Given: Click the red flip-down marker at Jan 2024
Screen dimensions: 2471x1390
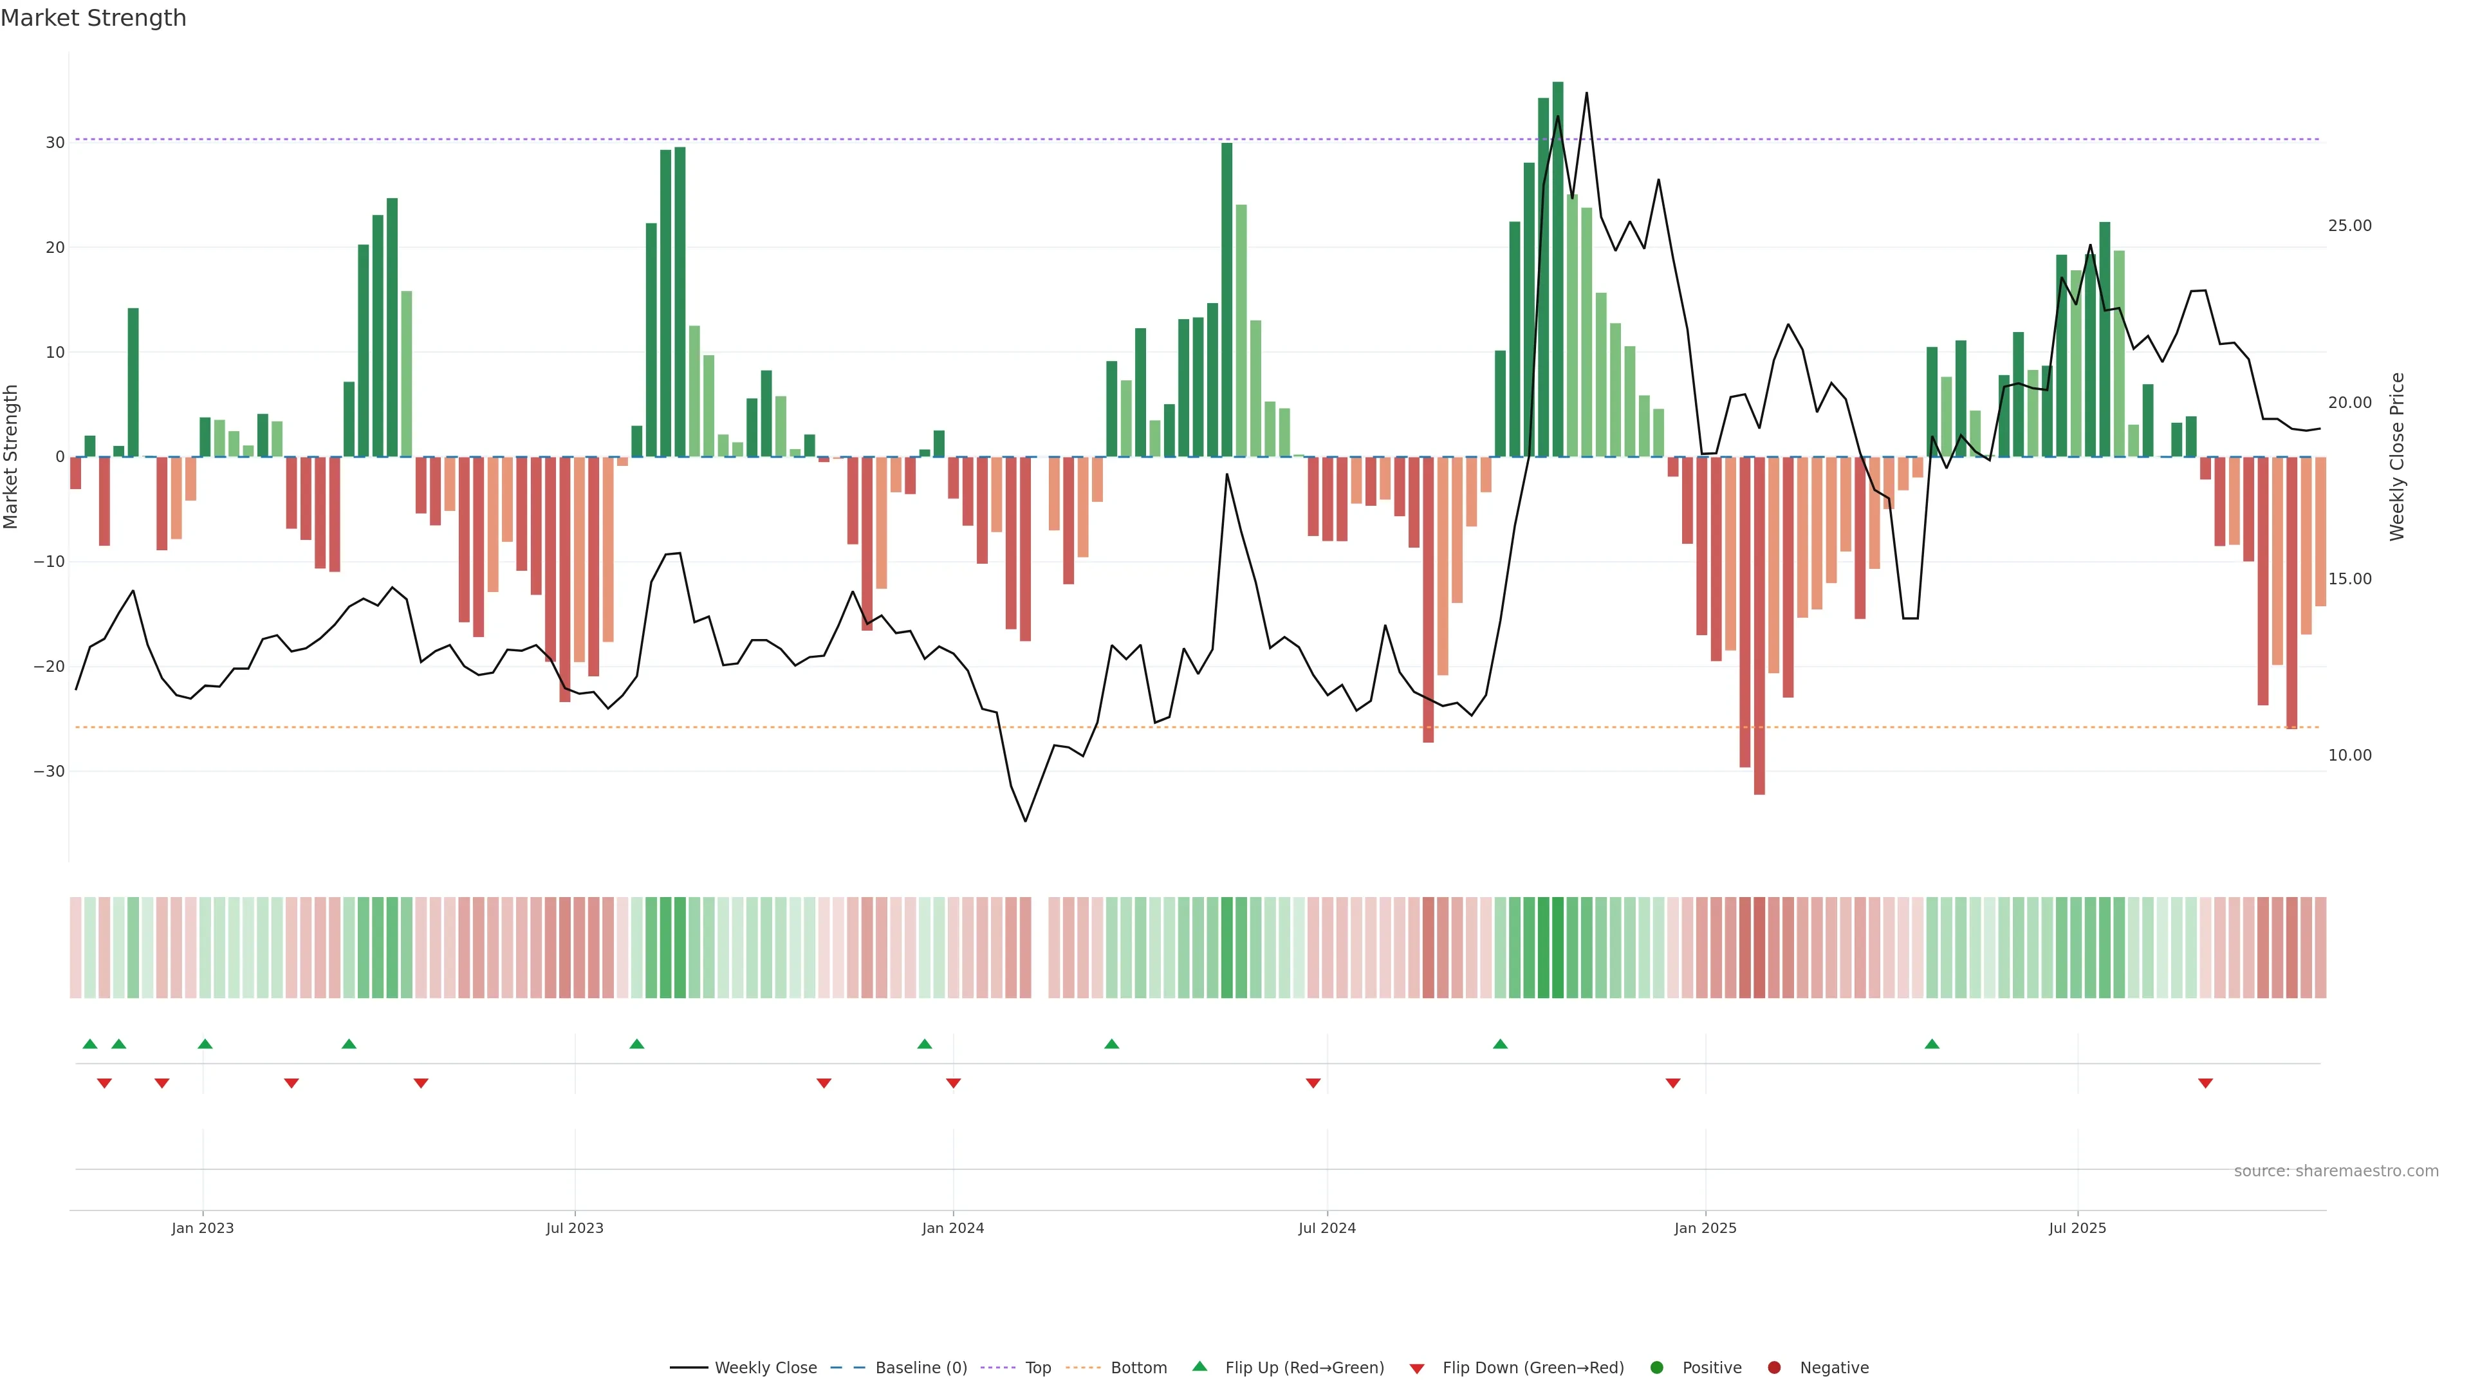Looking at the screenshot, I should pyautogui.click(x=954, y=1083).
